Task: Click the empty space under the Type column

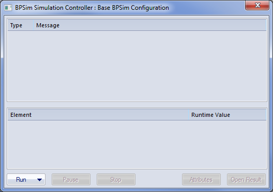Action: [x=20, y=66]
